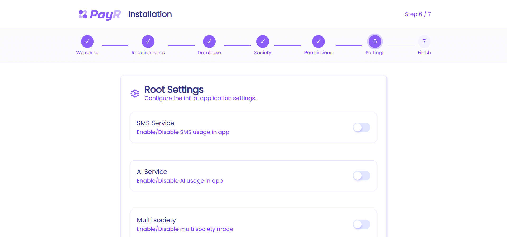507x237 pixels.
Task: Click the Permissions step label
Action: coord(318,53)
